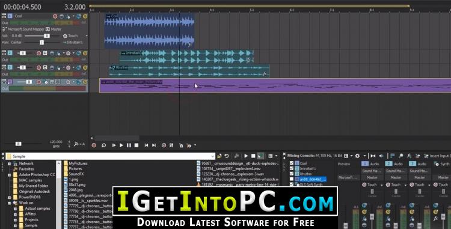Uncheck Cool in Mixing Console channel list
The height and width of the screenshot is (229, 451).
point(292,163)
